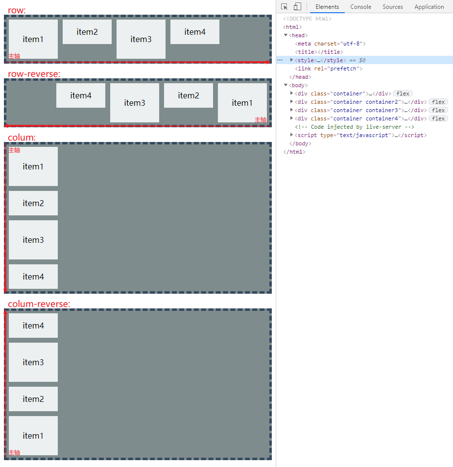Expand the container4 div node

292,118
